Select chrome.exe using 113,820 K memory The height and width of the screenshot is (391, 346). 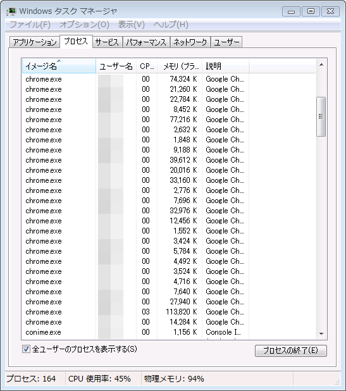[168, 312]
